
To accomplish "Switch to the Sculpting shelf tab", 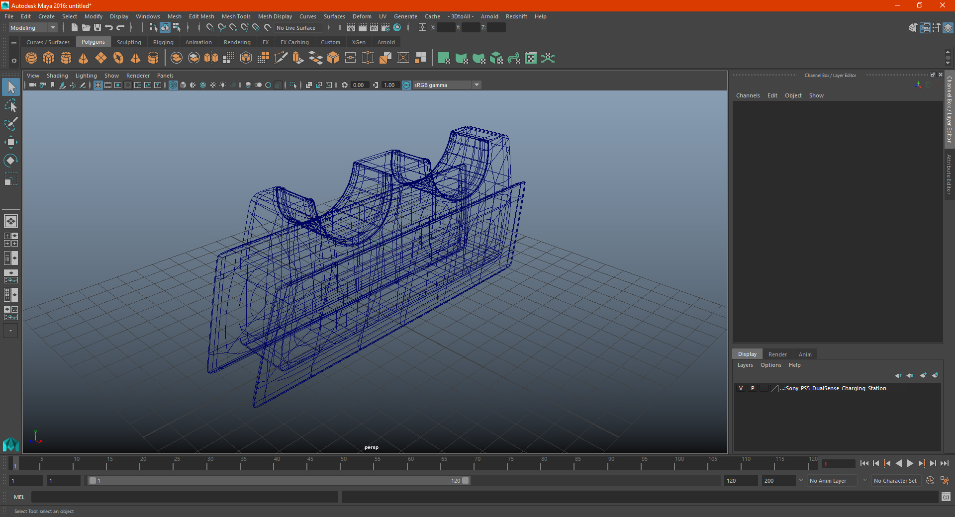I will coord(129,42).
